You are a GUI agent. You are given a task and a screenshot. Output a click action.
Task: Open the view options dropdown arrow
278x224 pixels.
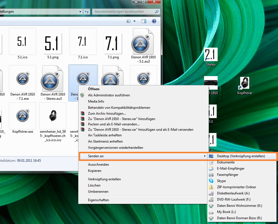click(134, 21)
